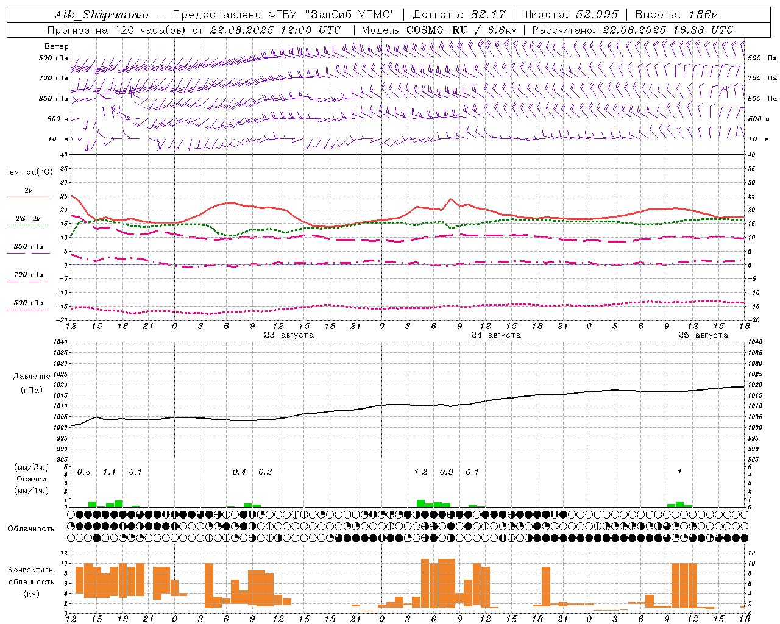Click the green dashed 'Td 2м' legend line
The width and height of the screenshot is (780, 624).
tap(27, 225)
